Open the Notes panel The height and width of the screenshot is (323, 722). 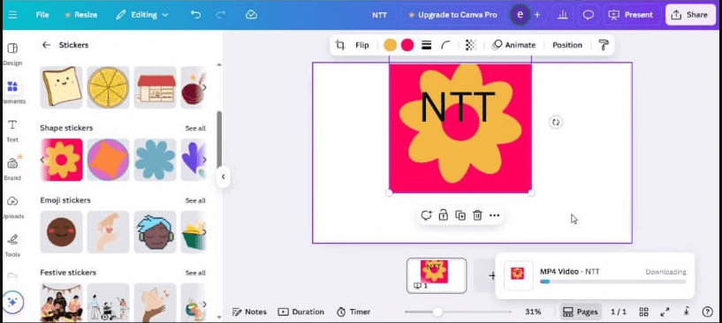(x=249, y=312)
